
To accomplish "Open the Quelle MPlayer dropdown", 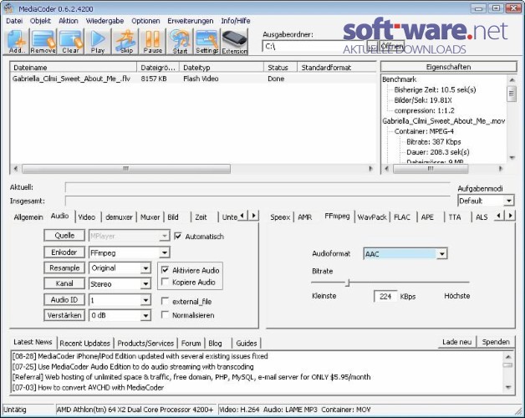I will [165, 236].
